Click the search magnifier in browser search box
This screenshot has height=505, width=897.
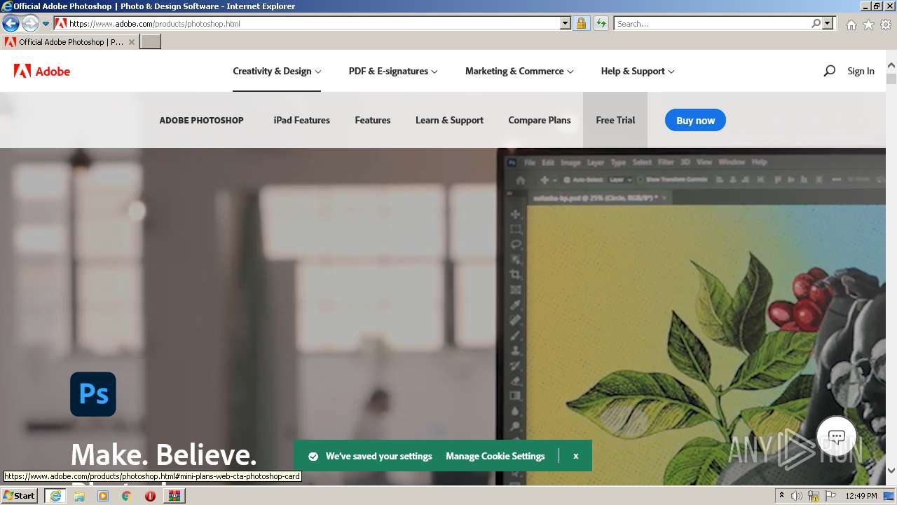(x=816, y=23)
